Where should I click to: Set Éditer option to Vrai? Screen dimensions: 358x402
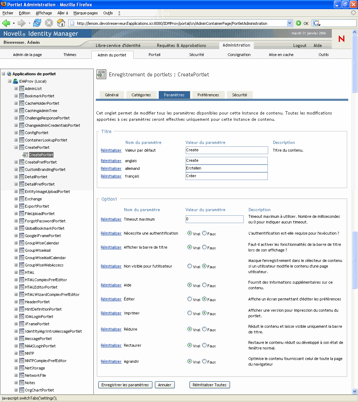click(x=189, y=299)
